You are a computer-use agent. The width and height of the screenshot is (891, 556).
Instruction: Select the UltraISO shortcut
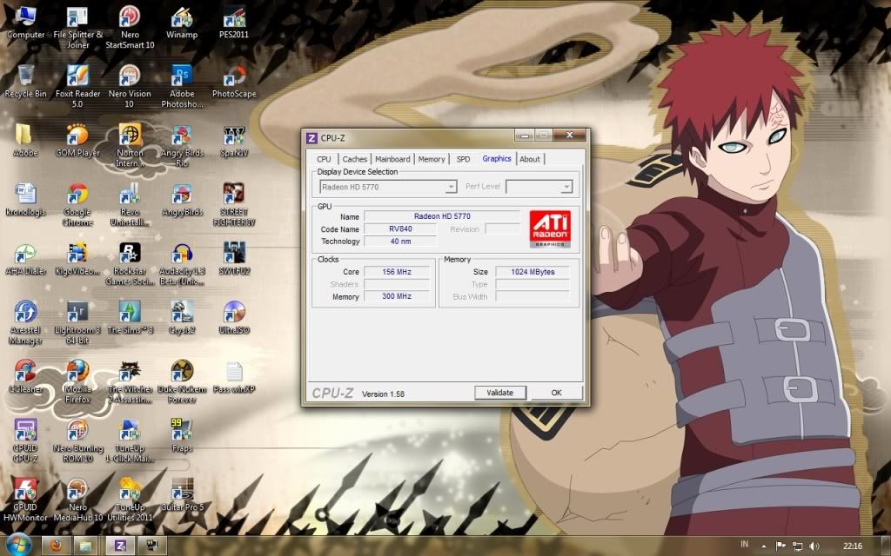tap(234, 318)
